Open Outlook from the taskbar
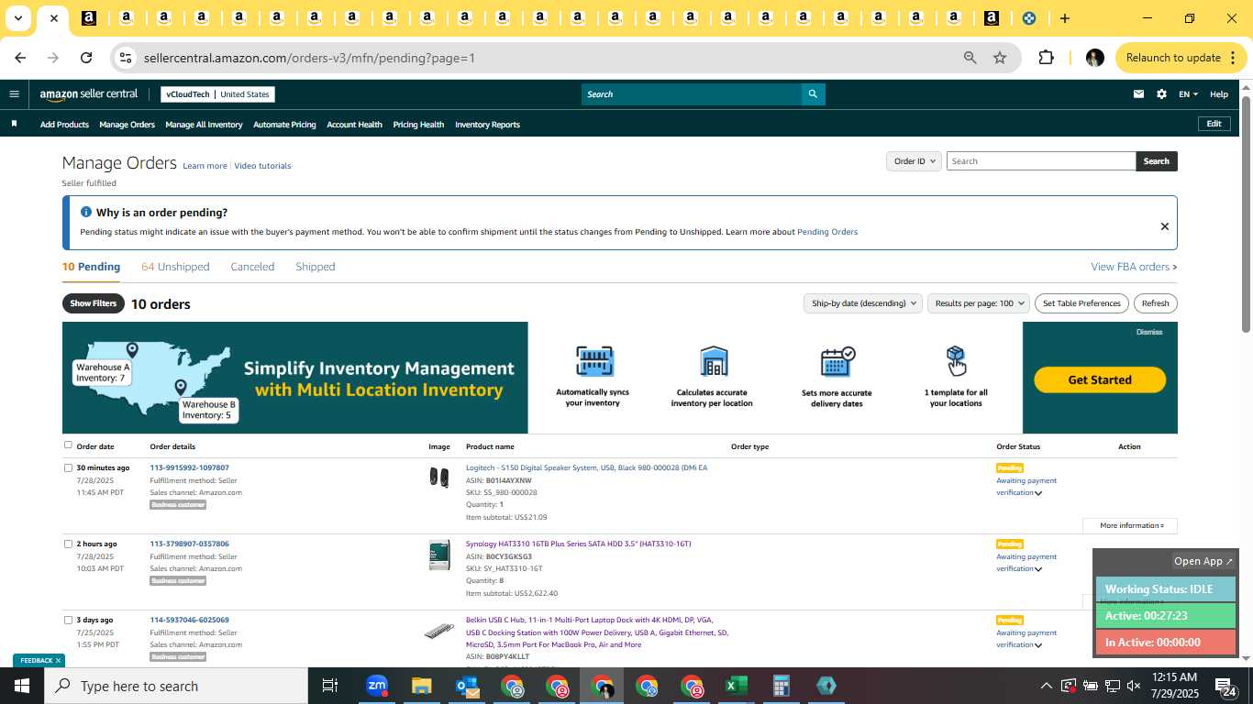Screen dimensions: 1253x704 pyautogui.click(x=467, y=686)
